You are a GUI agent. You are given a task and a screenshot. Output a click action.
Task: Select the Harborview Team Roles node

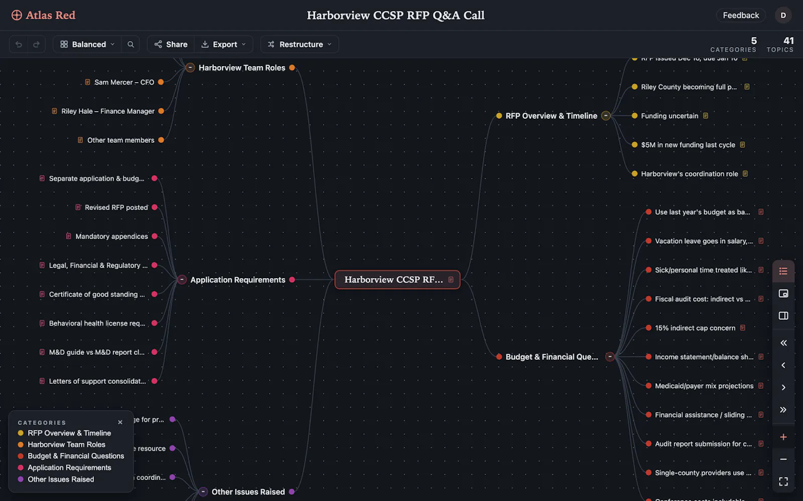click(x=242, y=68)
